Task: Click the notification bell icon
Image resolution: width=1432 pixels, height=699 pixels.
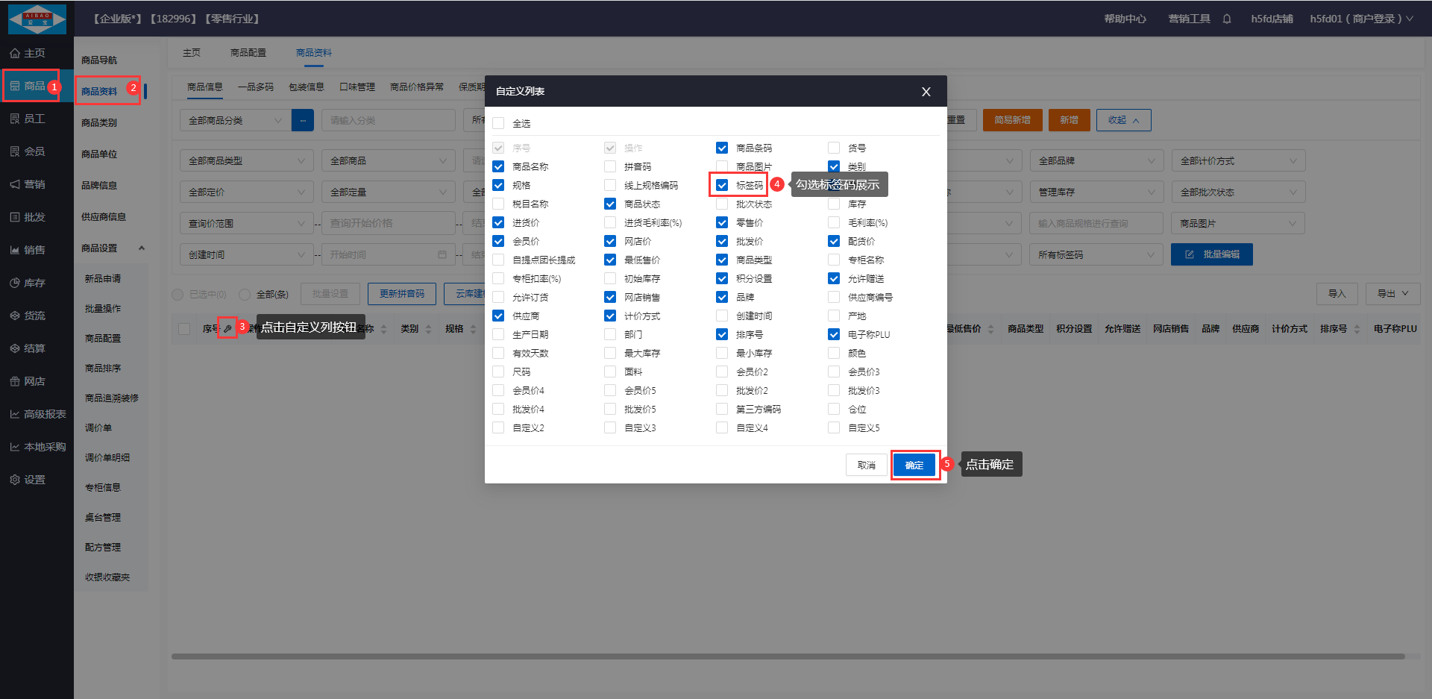Action: (x=1226, y=19)
